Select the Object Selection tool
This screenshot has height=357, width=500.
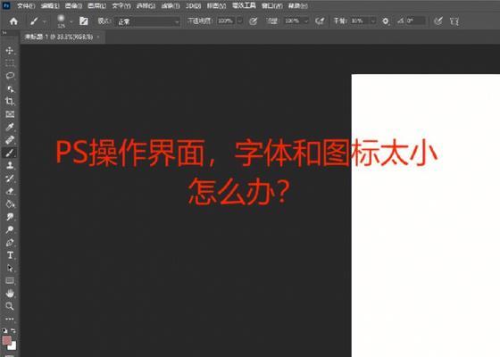10,88
